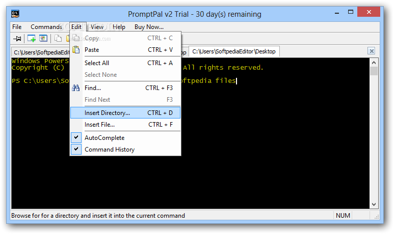The height and width of the screenshot is (234, 394).
Task: Click the toolbar copy pages icon
Action: (58, 38)
